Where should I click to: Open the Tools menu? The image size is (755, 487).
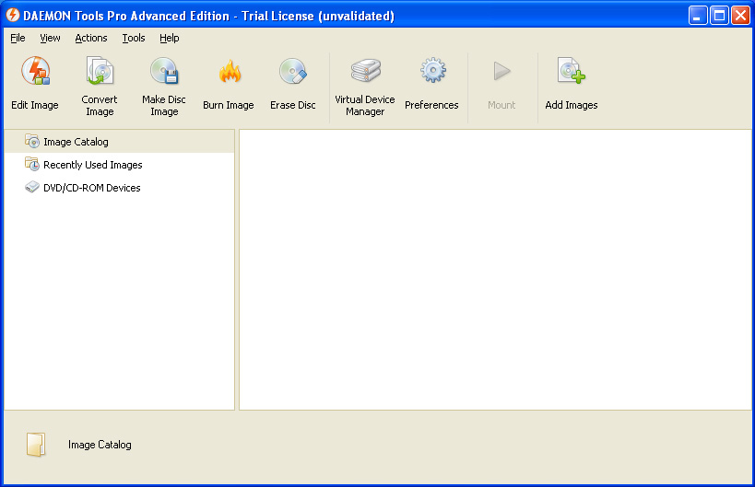(134, 38)
